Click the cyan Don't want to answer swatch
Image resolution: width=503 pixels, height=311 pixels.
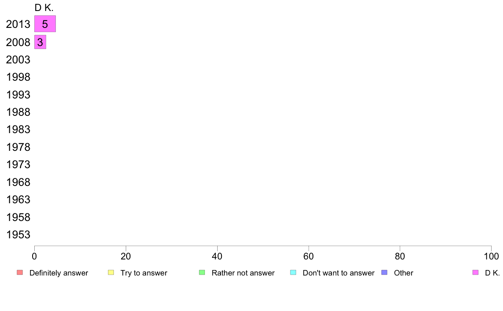pos(293,273)
